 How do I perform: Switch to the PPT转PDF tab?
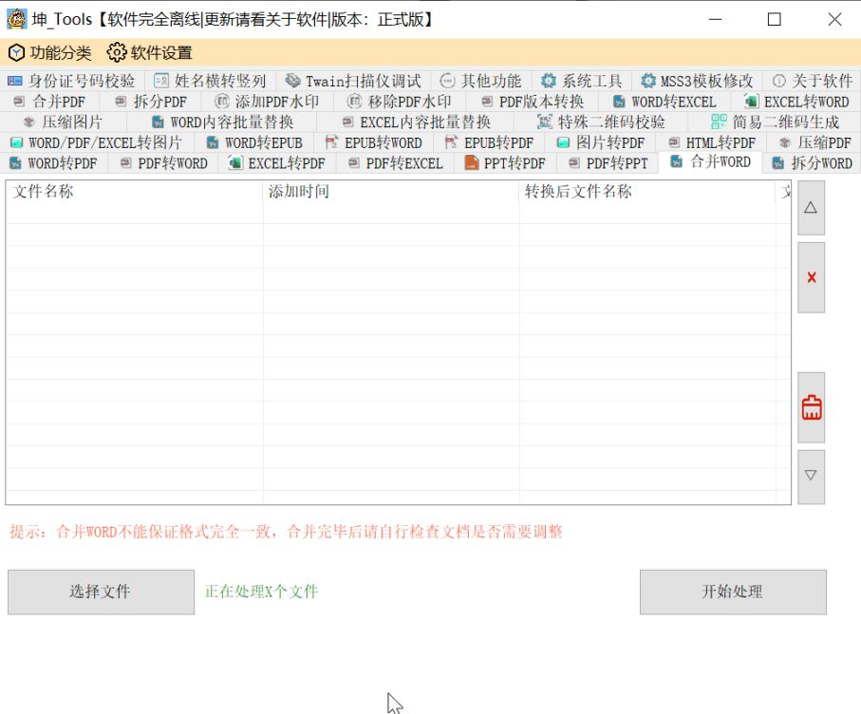tap(506, 163)
